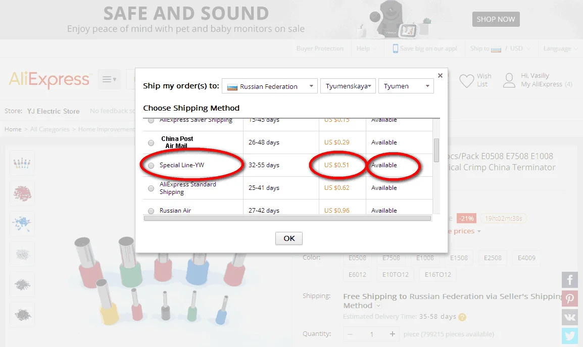The height and width of the screenshot is (347, 583).
Task: Decrease quantity with minus button
Action: 350,334
